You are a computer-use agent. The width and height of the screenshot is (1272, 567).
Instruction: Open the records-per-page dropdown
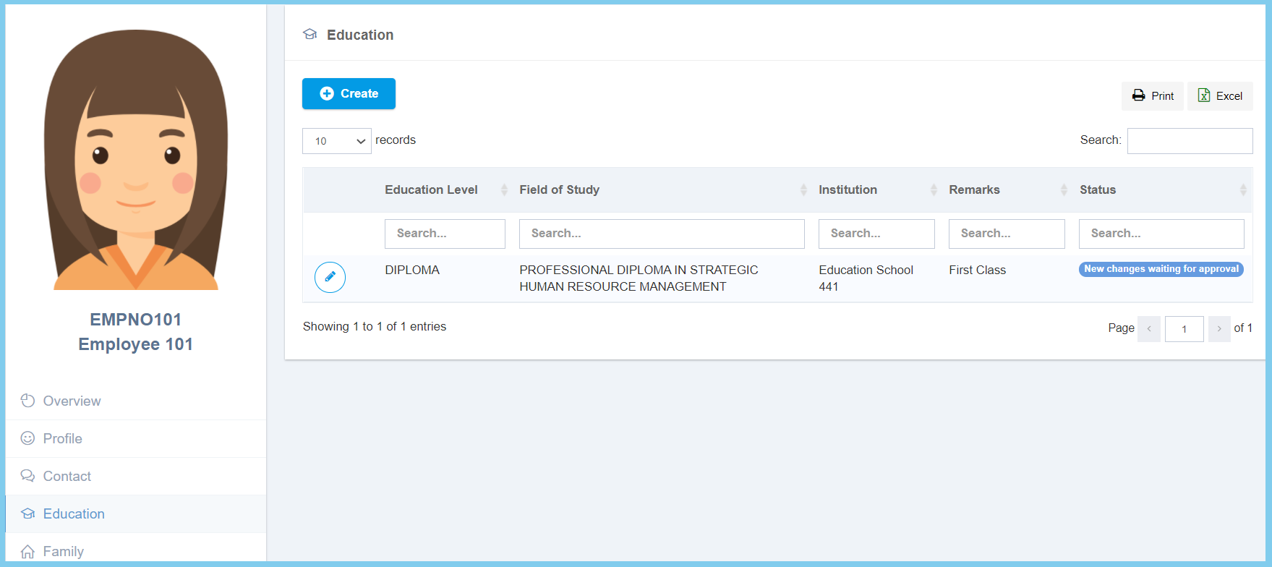[x=336, y=141]
